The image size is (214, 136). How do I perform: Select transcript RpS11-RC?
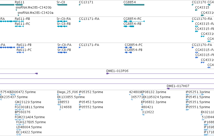tap(22, 24)
